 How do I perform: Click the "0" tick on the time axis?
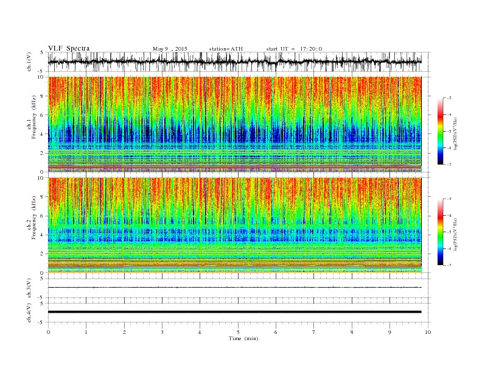pyautogui.click(x=48, y=332)
